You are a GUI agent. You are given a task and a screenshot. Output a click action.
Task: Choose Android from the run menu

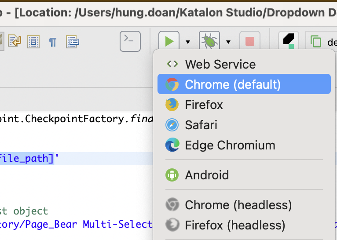[x=207, y=175]
